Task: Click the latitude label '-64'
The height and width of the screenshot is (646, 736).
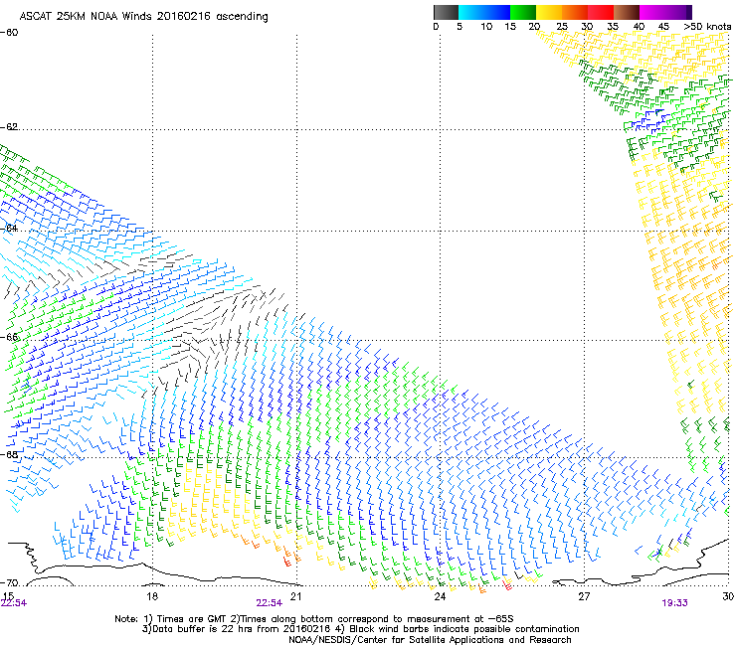Action: click(x=9, y=228)
